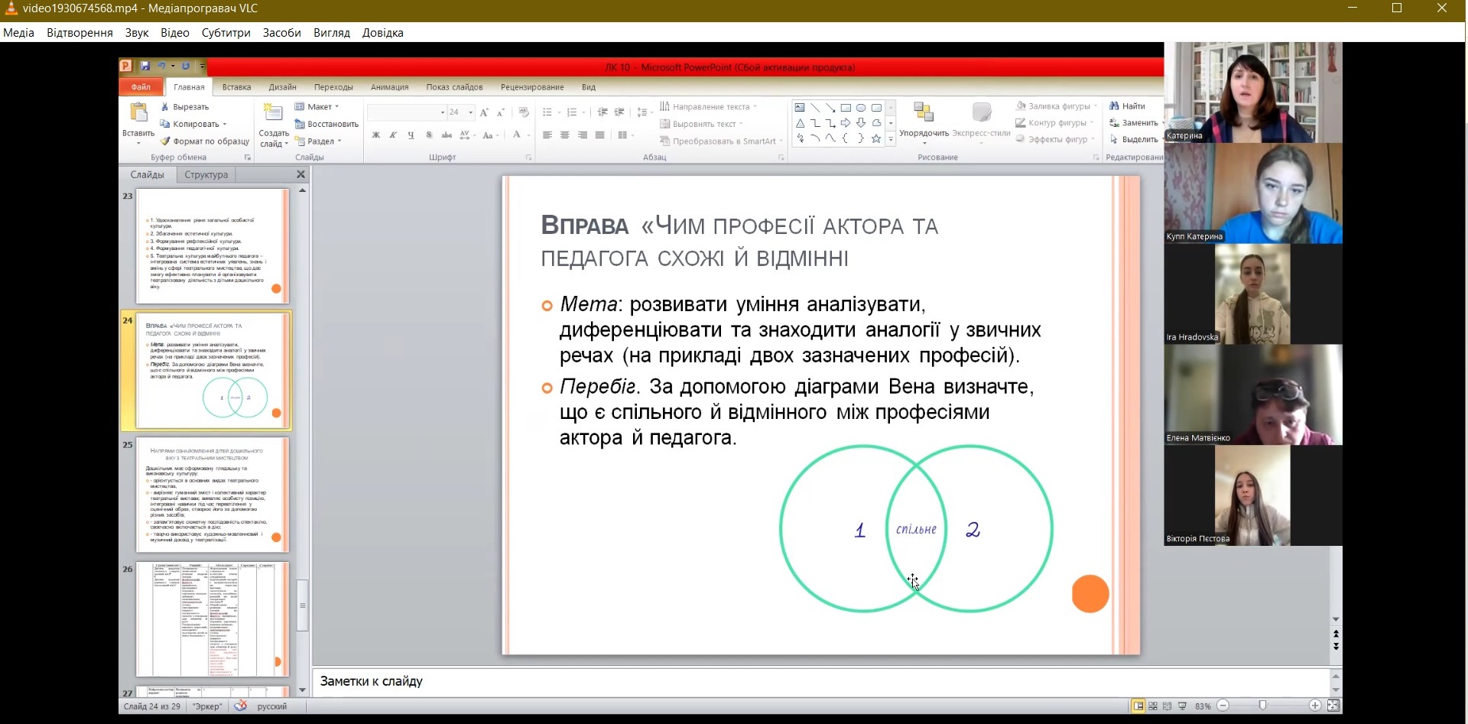Click the Упорядочить arrange icon

(x=924, y=113)
